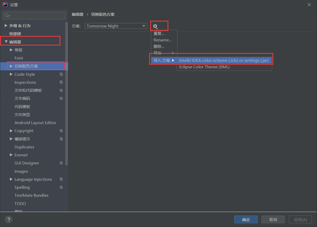Expand the Code Style node arrow

point(11,74)
